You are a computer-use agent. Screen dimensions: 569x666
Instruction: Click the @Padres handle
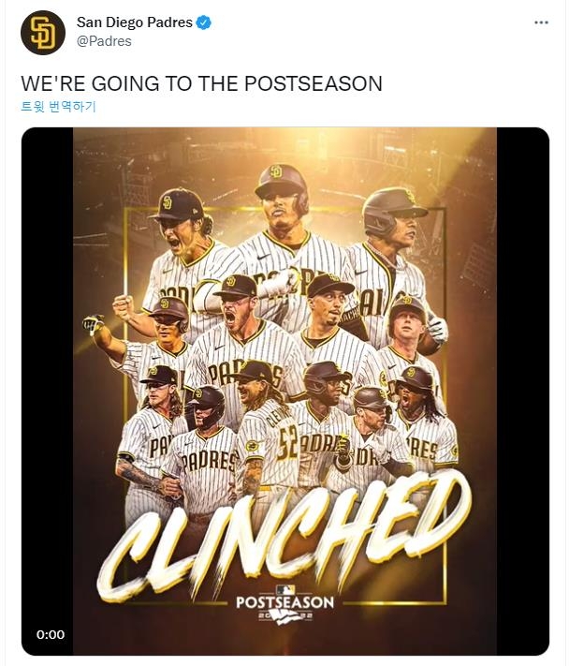coord(104,41)
